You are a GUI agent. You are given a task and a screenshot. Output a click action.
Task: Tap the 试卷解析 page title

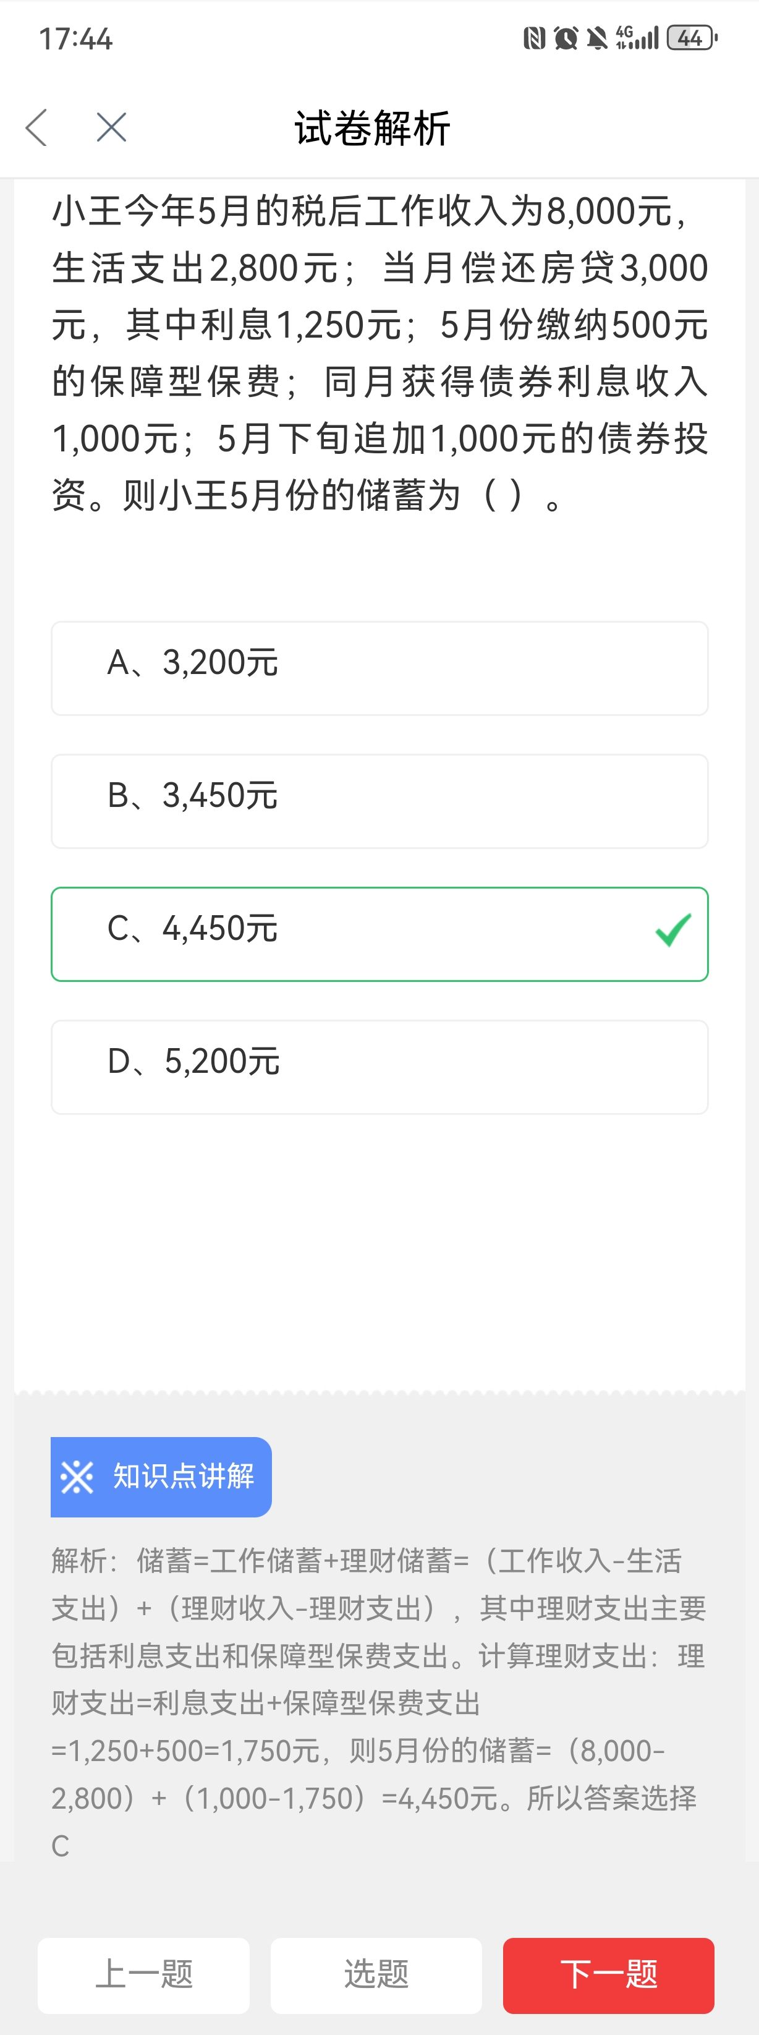click(372, 128)
